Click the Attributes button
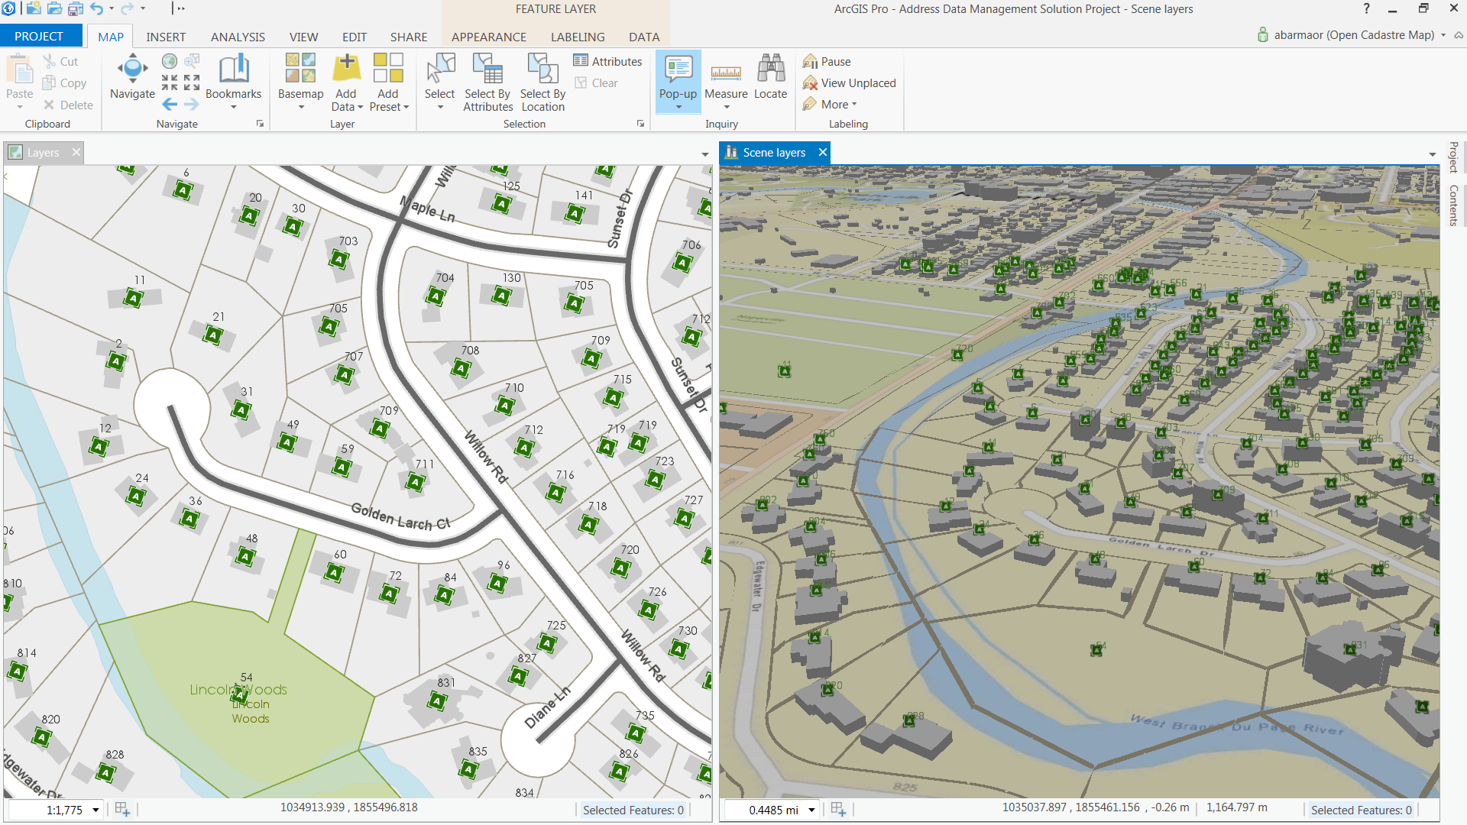The height and width of the screenshot is (825, 1467). tap(608, 61)
